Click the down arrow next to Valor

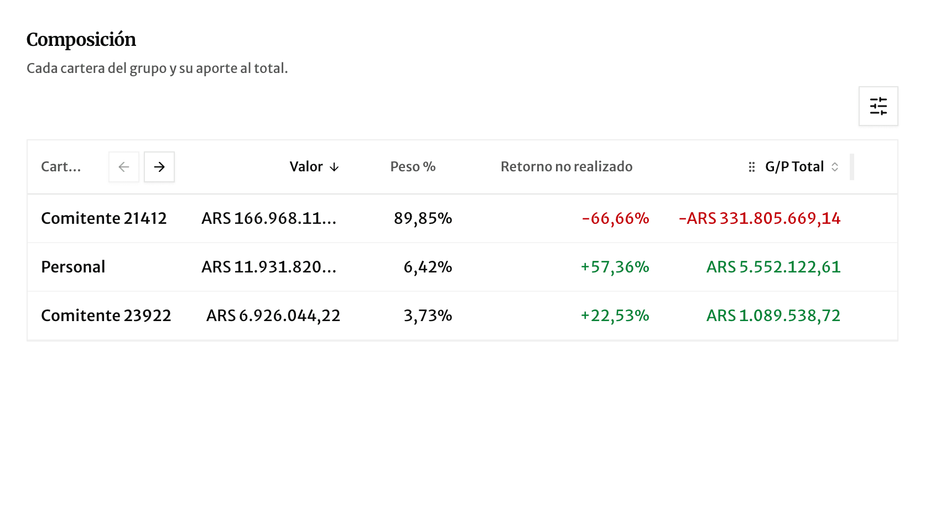tap(334, 167)
